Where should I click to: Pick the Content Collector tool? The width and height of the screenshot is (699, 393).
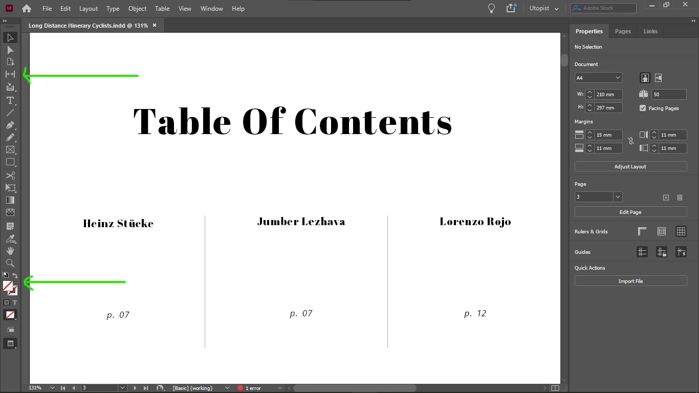10,87
